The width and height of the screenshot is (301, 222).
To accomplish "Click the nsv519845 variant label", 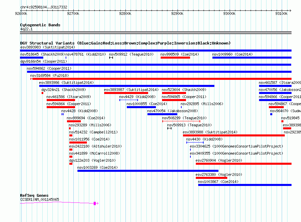I will (290, 118).
